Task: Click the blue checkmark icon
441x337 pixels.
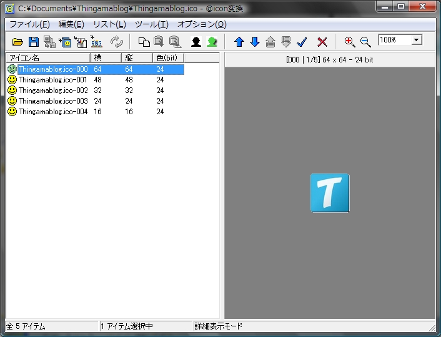Action: pos(302,42)
